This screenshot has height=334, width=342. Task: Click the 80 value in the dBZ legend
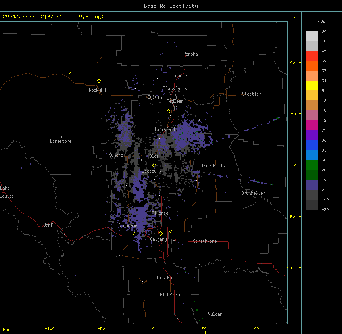pos(324,31)
